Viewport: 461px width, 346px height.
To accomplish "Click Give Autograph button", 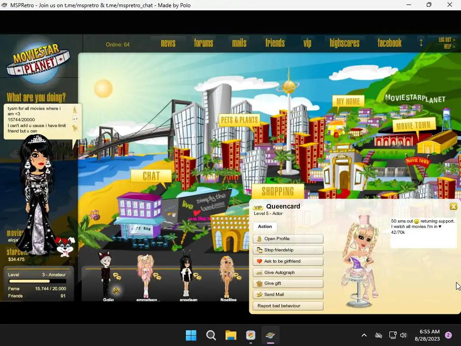I will (x=288, y=273).
